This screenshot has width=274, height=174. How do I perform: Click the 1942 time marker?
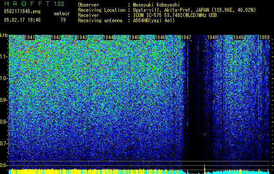click(56, 37)
